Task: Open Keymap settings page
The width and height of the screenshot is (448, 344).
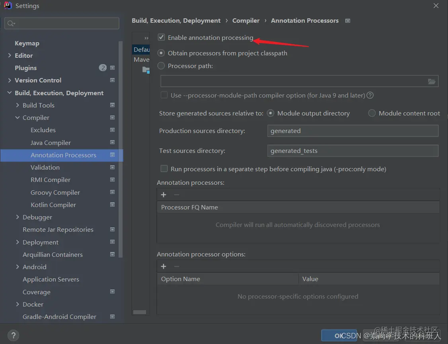Action: [27, 43]
